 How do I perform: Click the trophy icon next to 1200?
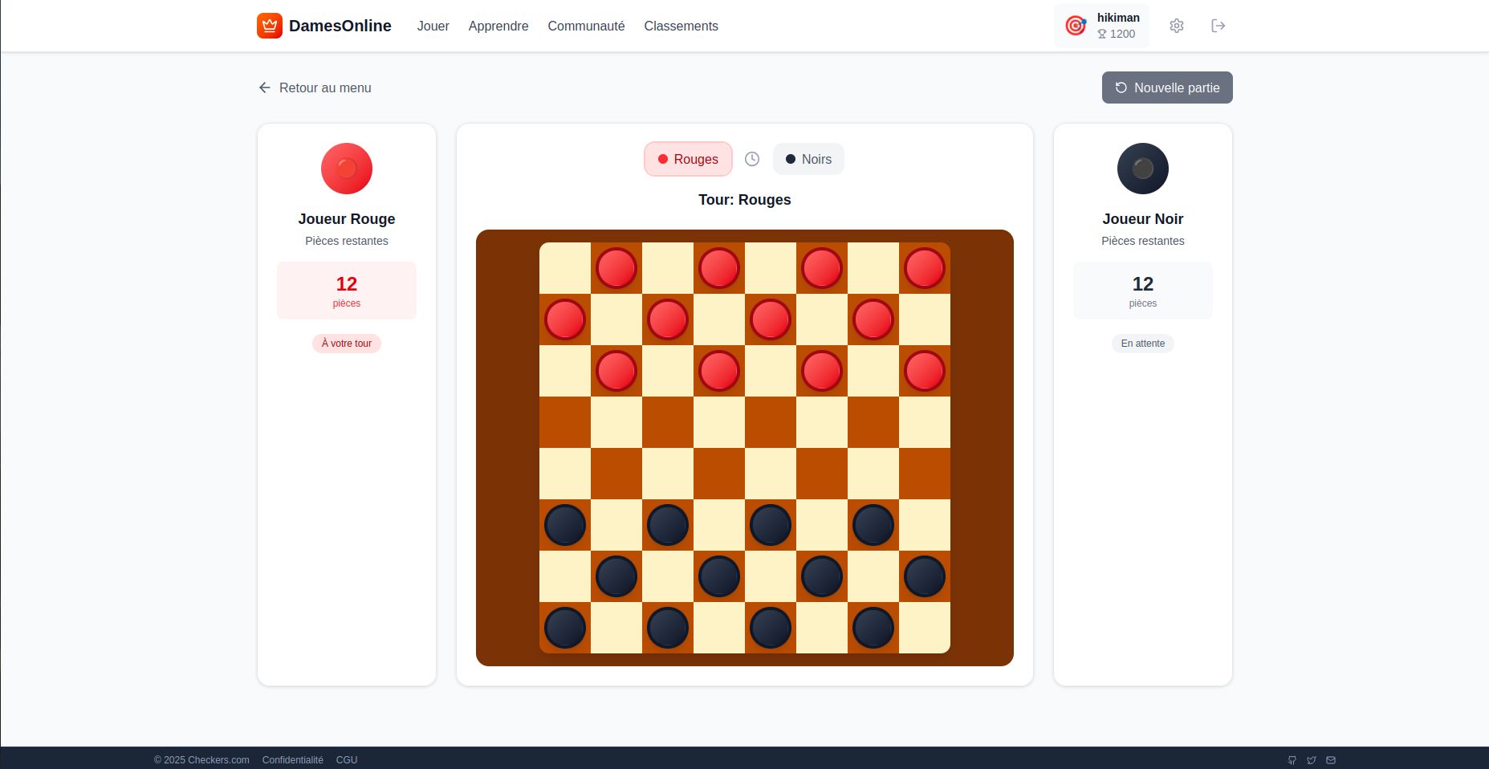click(1101, 35)
